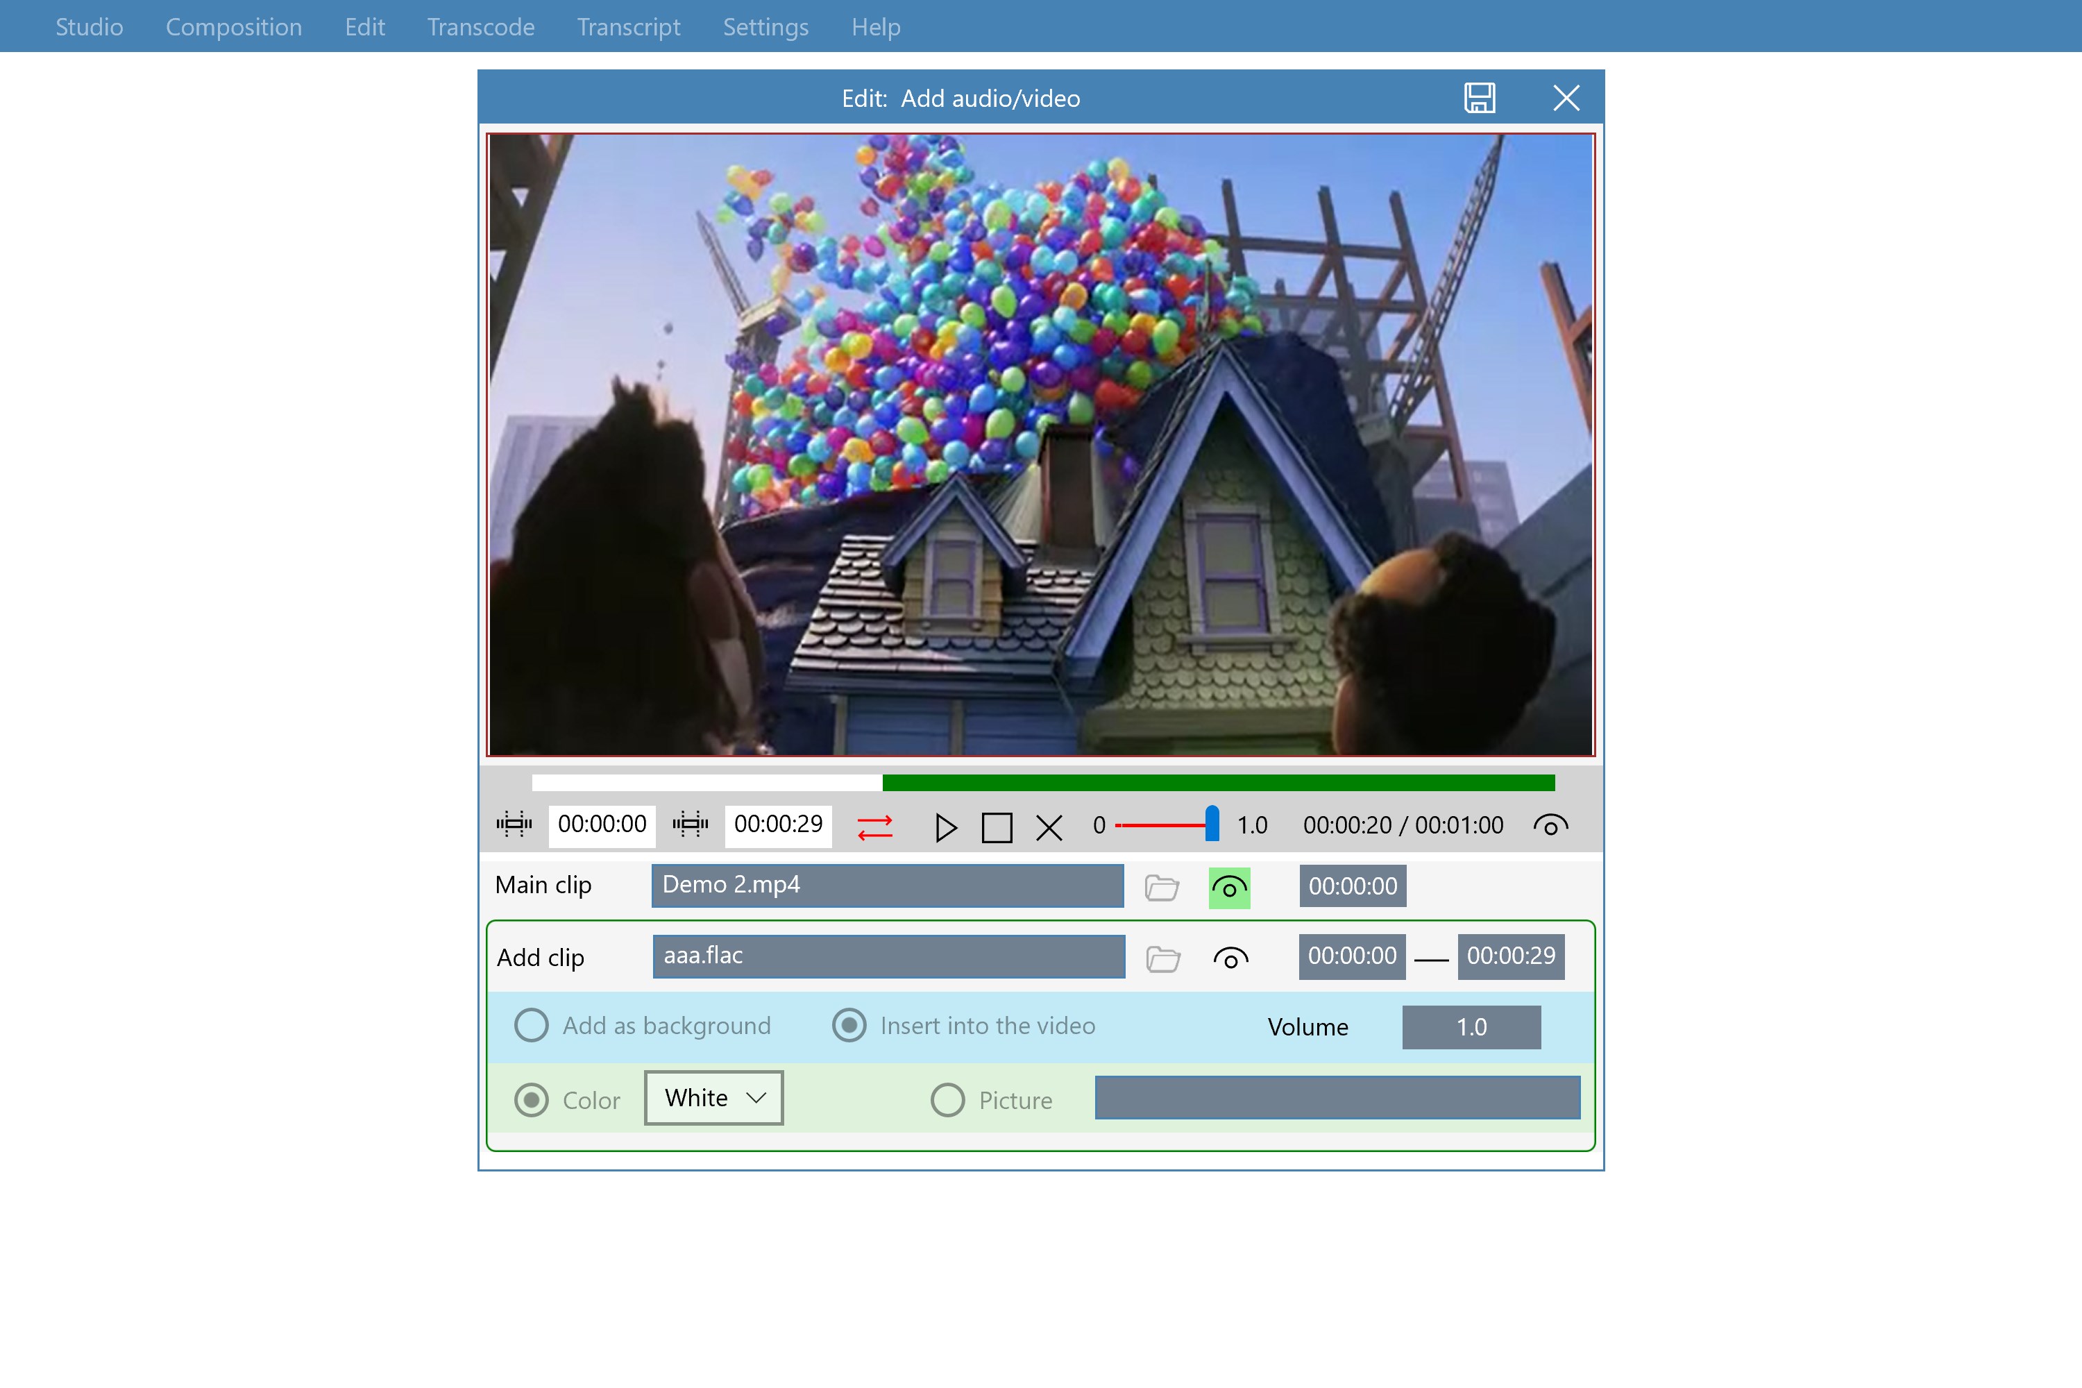Viewport: 2082px width, 1388px height.
Task: Open the Composition menu
Action: click(234, 26)
